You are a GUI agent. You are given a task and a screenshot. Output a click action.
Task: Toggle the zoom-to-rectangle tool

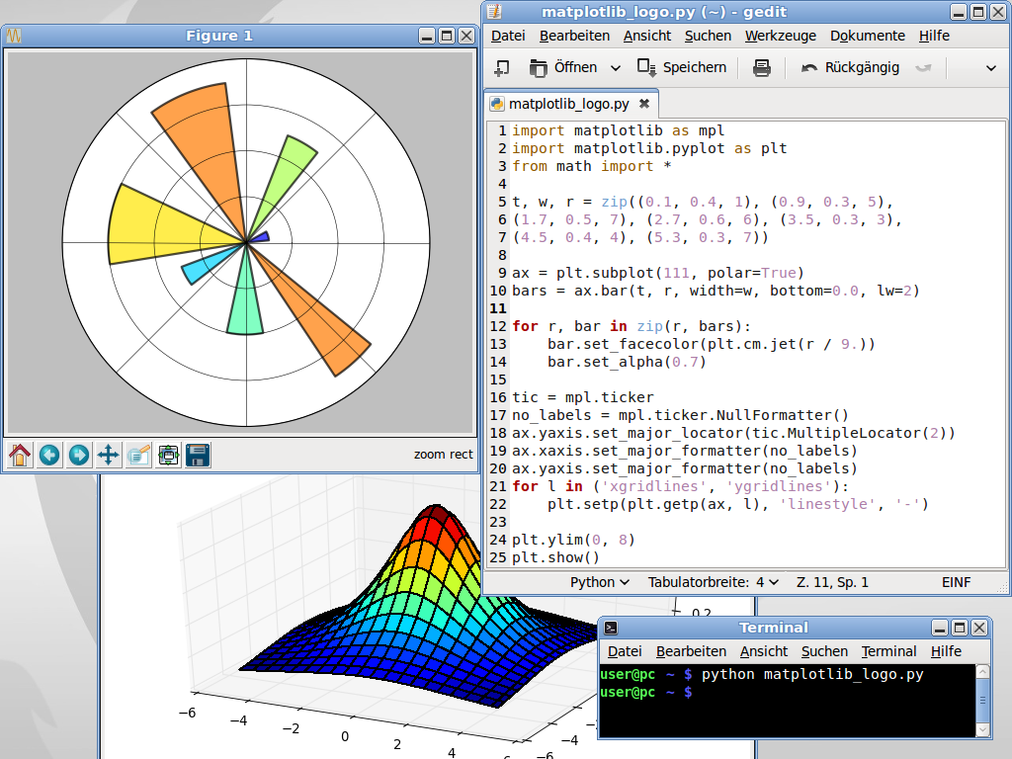[x=138, y=455]
